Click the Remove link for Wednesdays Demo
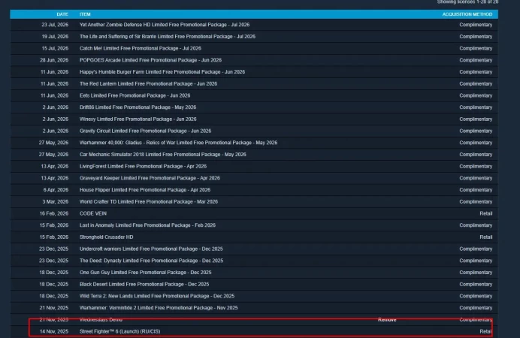Screen dimensions: 520x338 pyautogui.click(x=387, y=320)
